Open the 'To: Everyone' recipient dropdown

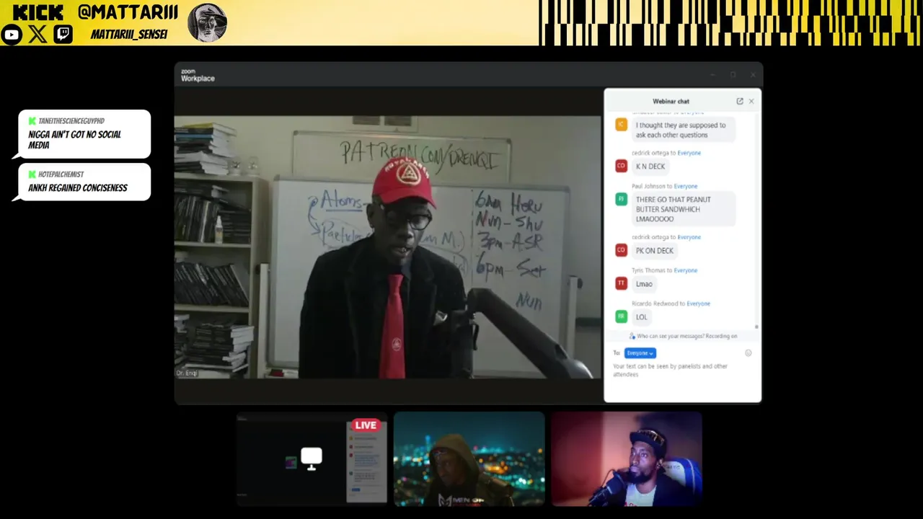coord(640,353)
